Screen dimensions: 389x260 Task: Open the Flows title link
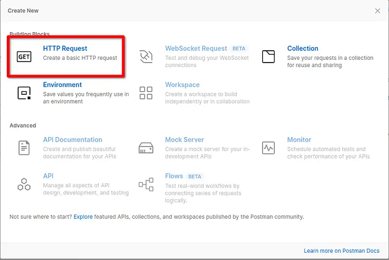point(174,176)
